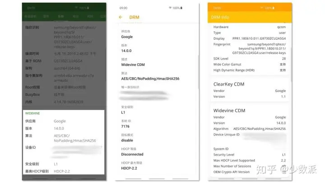This screenshot has width=325, height=183.
Task: Select AES/CBC/NoPadding,HmacSHA256 in middle phone
Action: [x=150, y=79]
